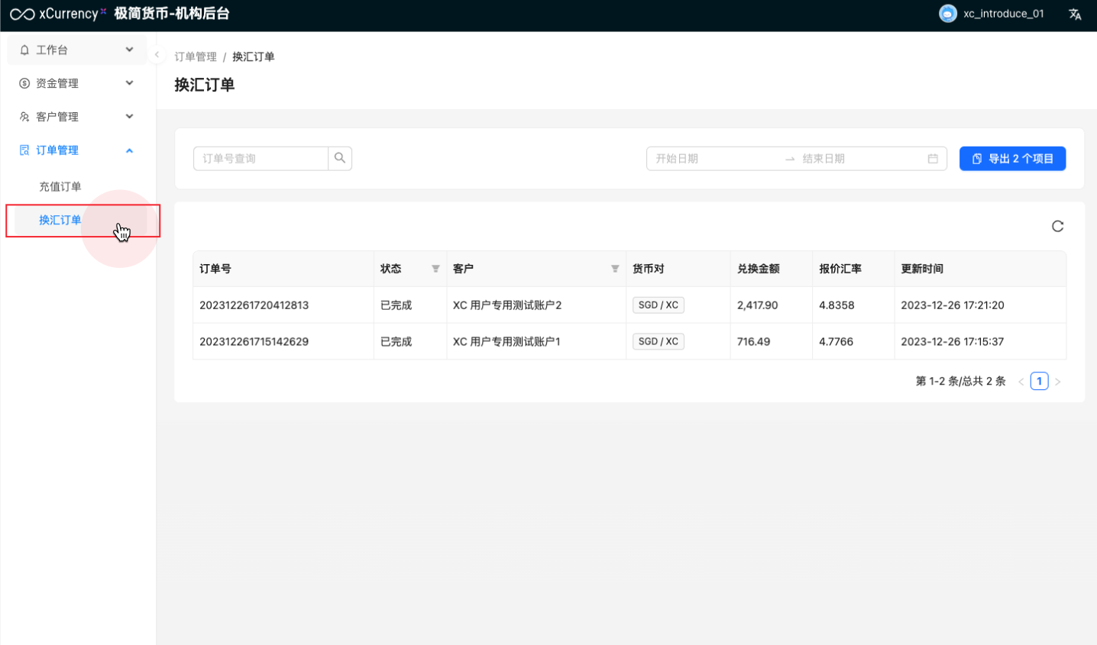Select the 换汇订单 menu item
This screenshot has width=1097, height=645.
(60, 220)
